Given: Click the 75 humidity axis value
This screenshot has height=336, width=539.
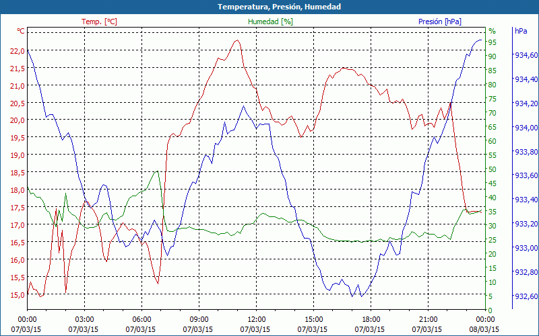Looking at the screenshot, I should pos(493,99).
